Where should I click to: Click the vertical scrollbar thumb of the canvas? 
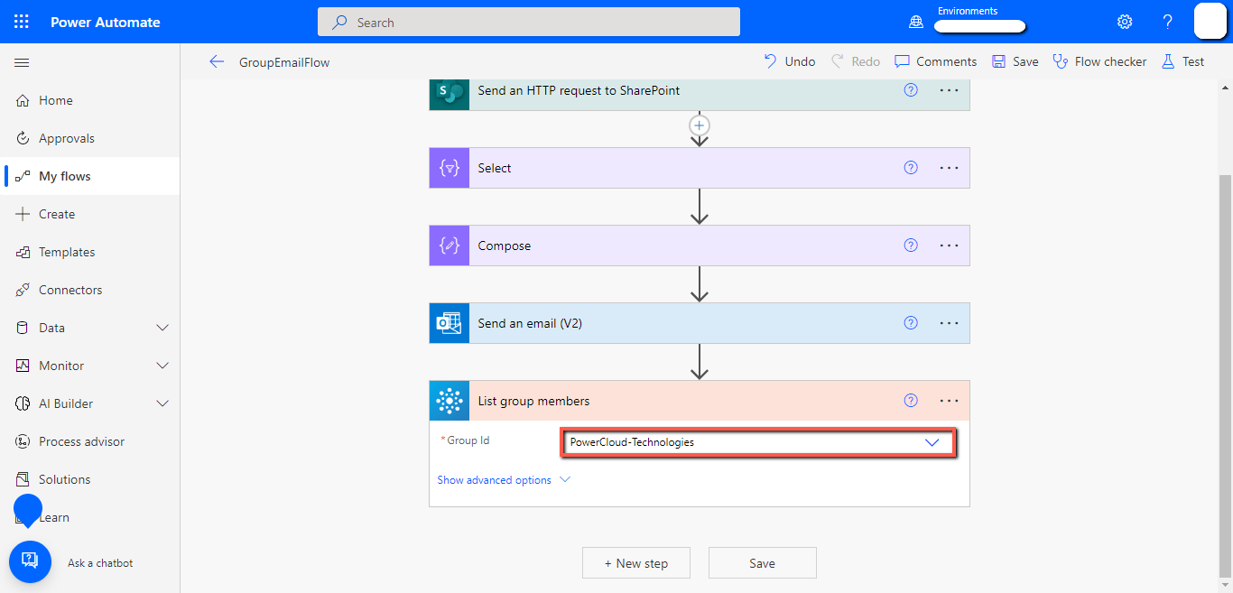tap(1225, 375)
